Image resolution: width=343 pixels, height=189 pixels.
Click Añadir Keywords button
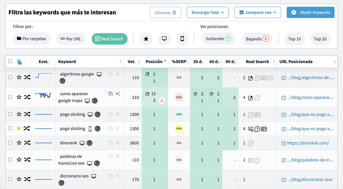tap(310, 13)
